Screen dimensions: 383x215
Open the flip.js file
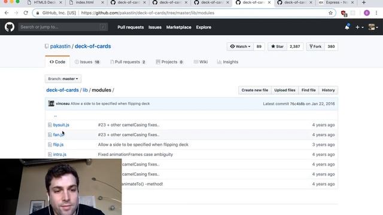[x=59, y=145]
